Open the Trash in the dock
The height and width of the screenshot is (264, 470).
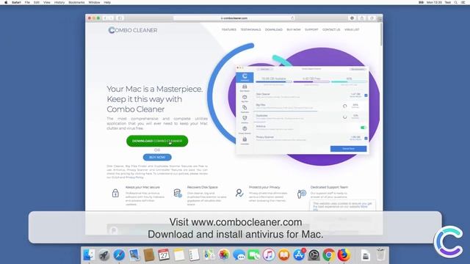[x=380, y=254]
